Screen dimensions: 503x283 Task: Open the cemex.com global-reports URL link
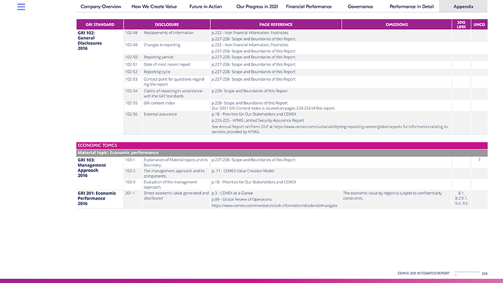coord(361,126)
